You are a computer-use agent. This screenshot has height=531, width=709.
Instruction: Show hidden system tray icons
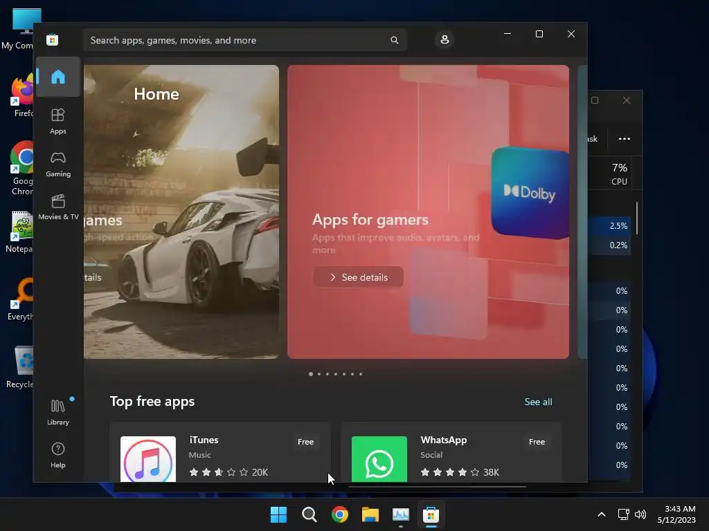pos(602,514)
